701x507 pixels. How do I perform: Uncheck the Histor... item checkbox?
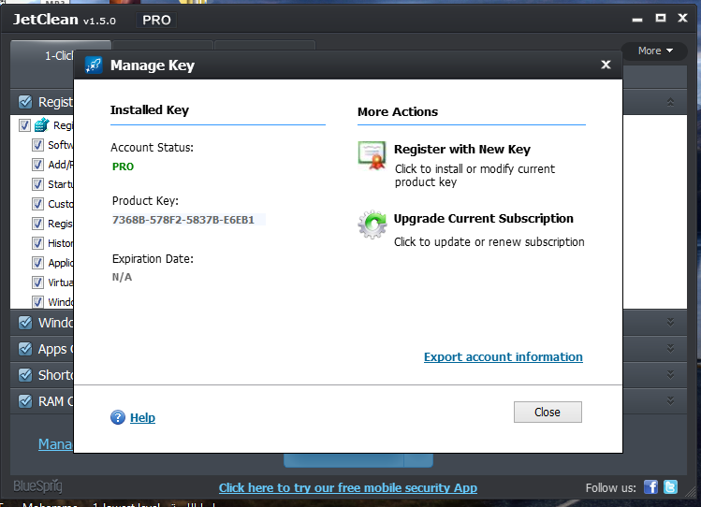pos(37,243)
